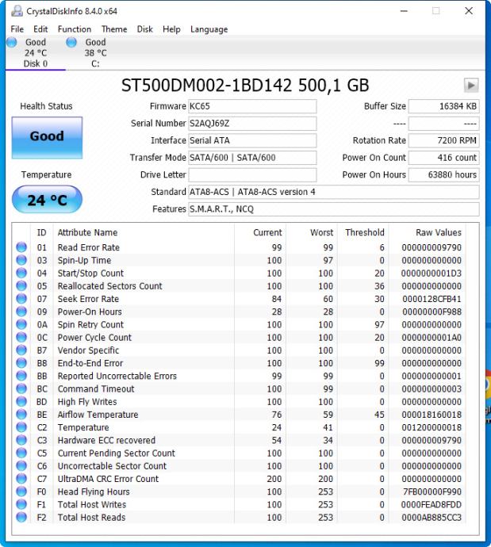
Task: Click raw value 0000128CFB41
Action: (432, 299)
